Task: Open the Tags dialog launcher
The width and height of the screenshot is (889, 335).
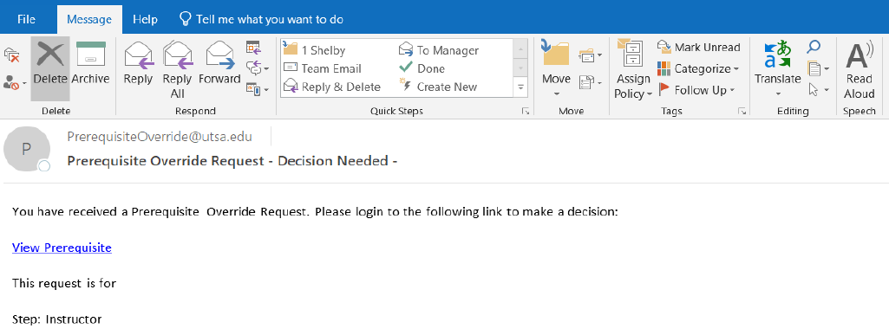Action: [x=742, y=112]
